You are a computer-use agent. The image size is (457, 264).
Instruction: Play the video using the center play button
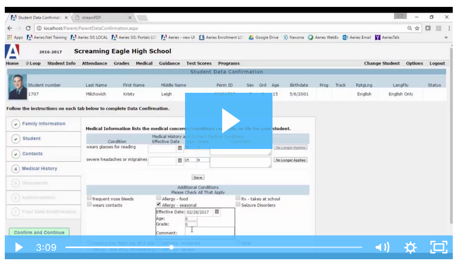tap(228, 121)
